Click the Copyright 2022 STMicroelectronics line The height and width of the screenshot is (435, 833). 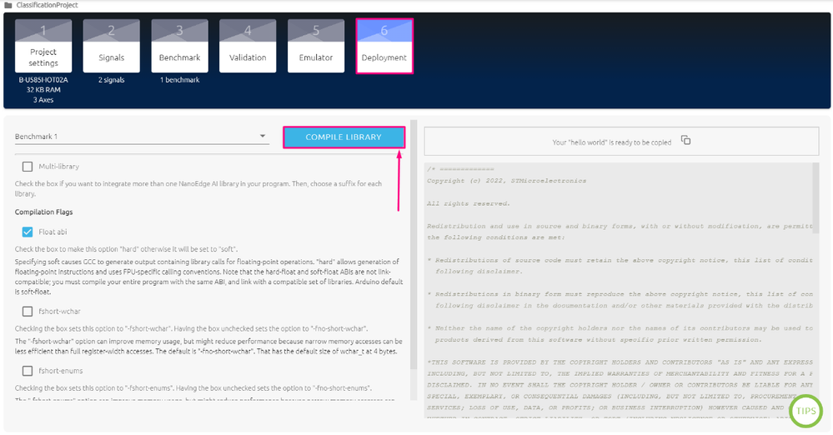[506, 181]
